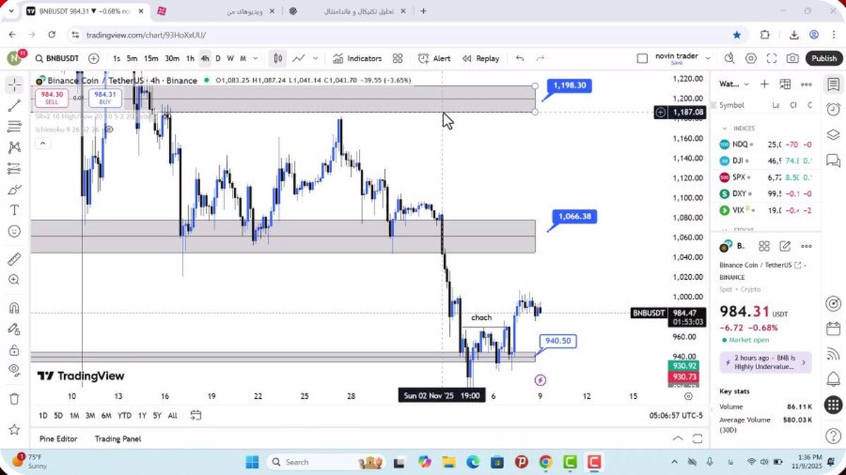Open the watchlist panel icon
The width and height of the screenshot is (846, 475).
(x=833, y=85)
